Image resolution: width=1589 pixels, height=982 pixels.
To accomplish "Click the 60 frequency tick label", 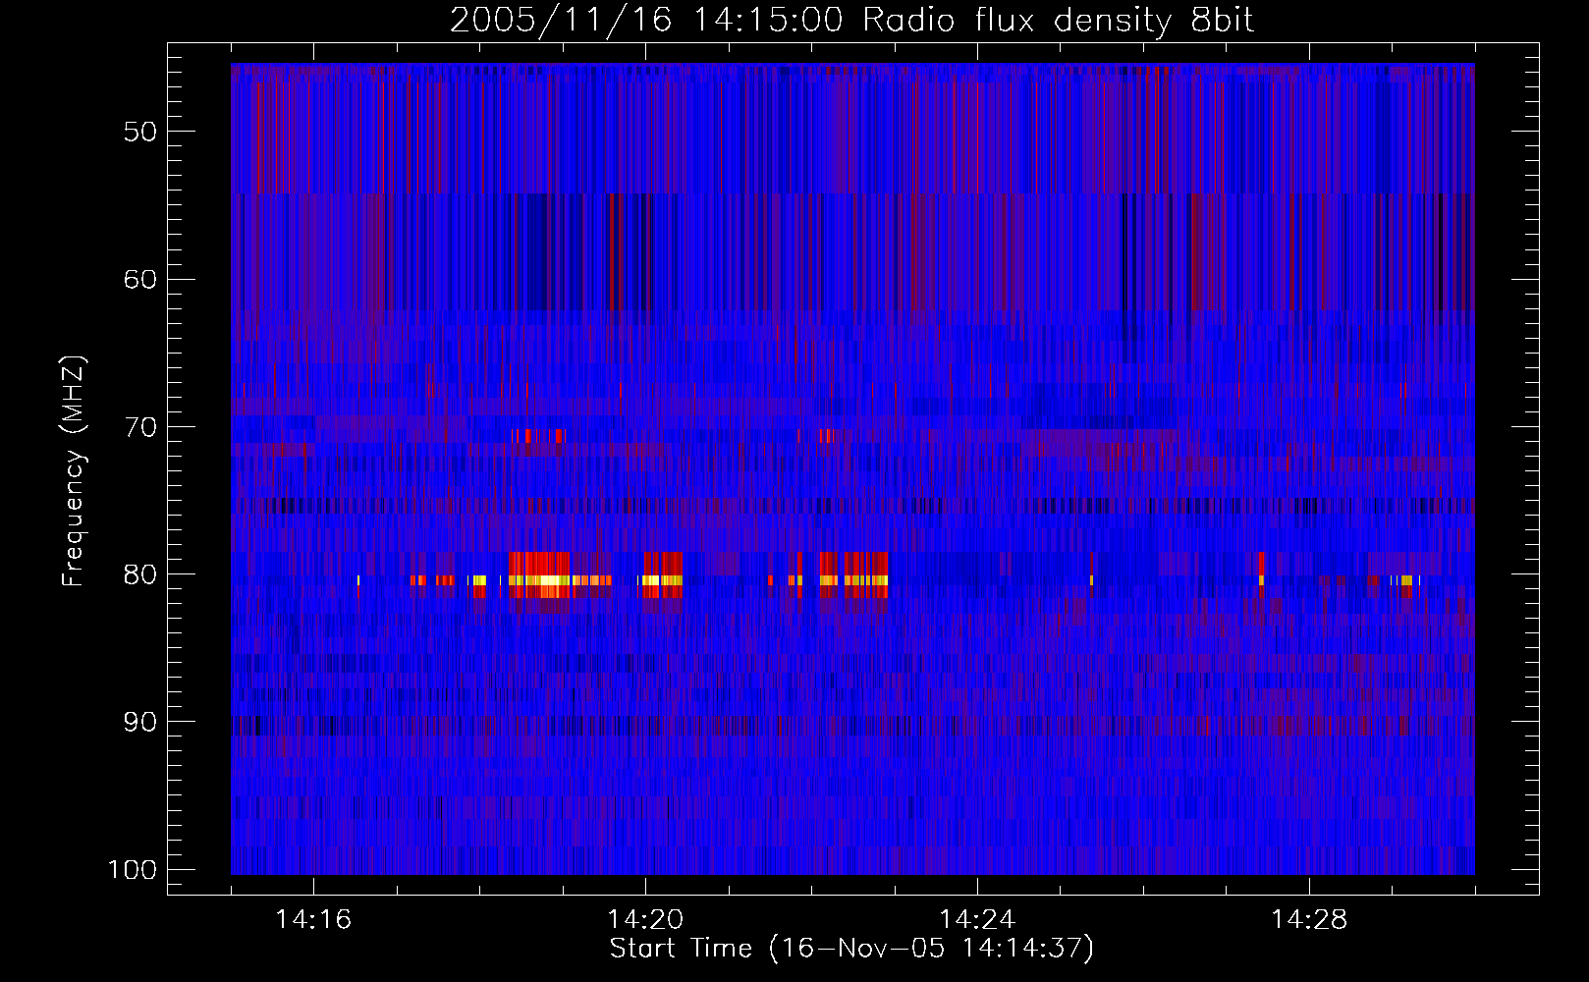I will pyautogui.click(x=140, y=279).
